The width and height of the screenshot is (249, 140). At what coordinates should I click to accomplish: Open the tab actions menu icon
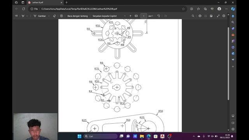click(23, 3)
